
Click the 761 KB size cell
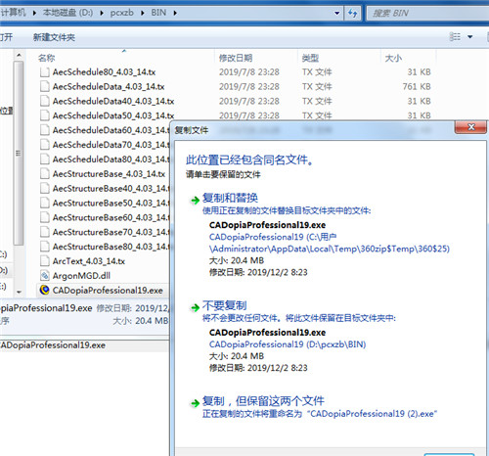(417, 87)
